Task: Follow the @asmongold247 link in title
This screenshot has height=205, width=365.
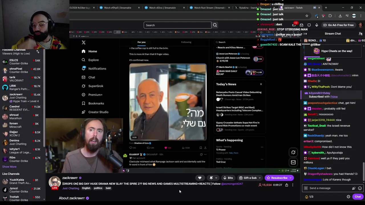Action: (232, 184)
